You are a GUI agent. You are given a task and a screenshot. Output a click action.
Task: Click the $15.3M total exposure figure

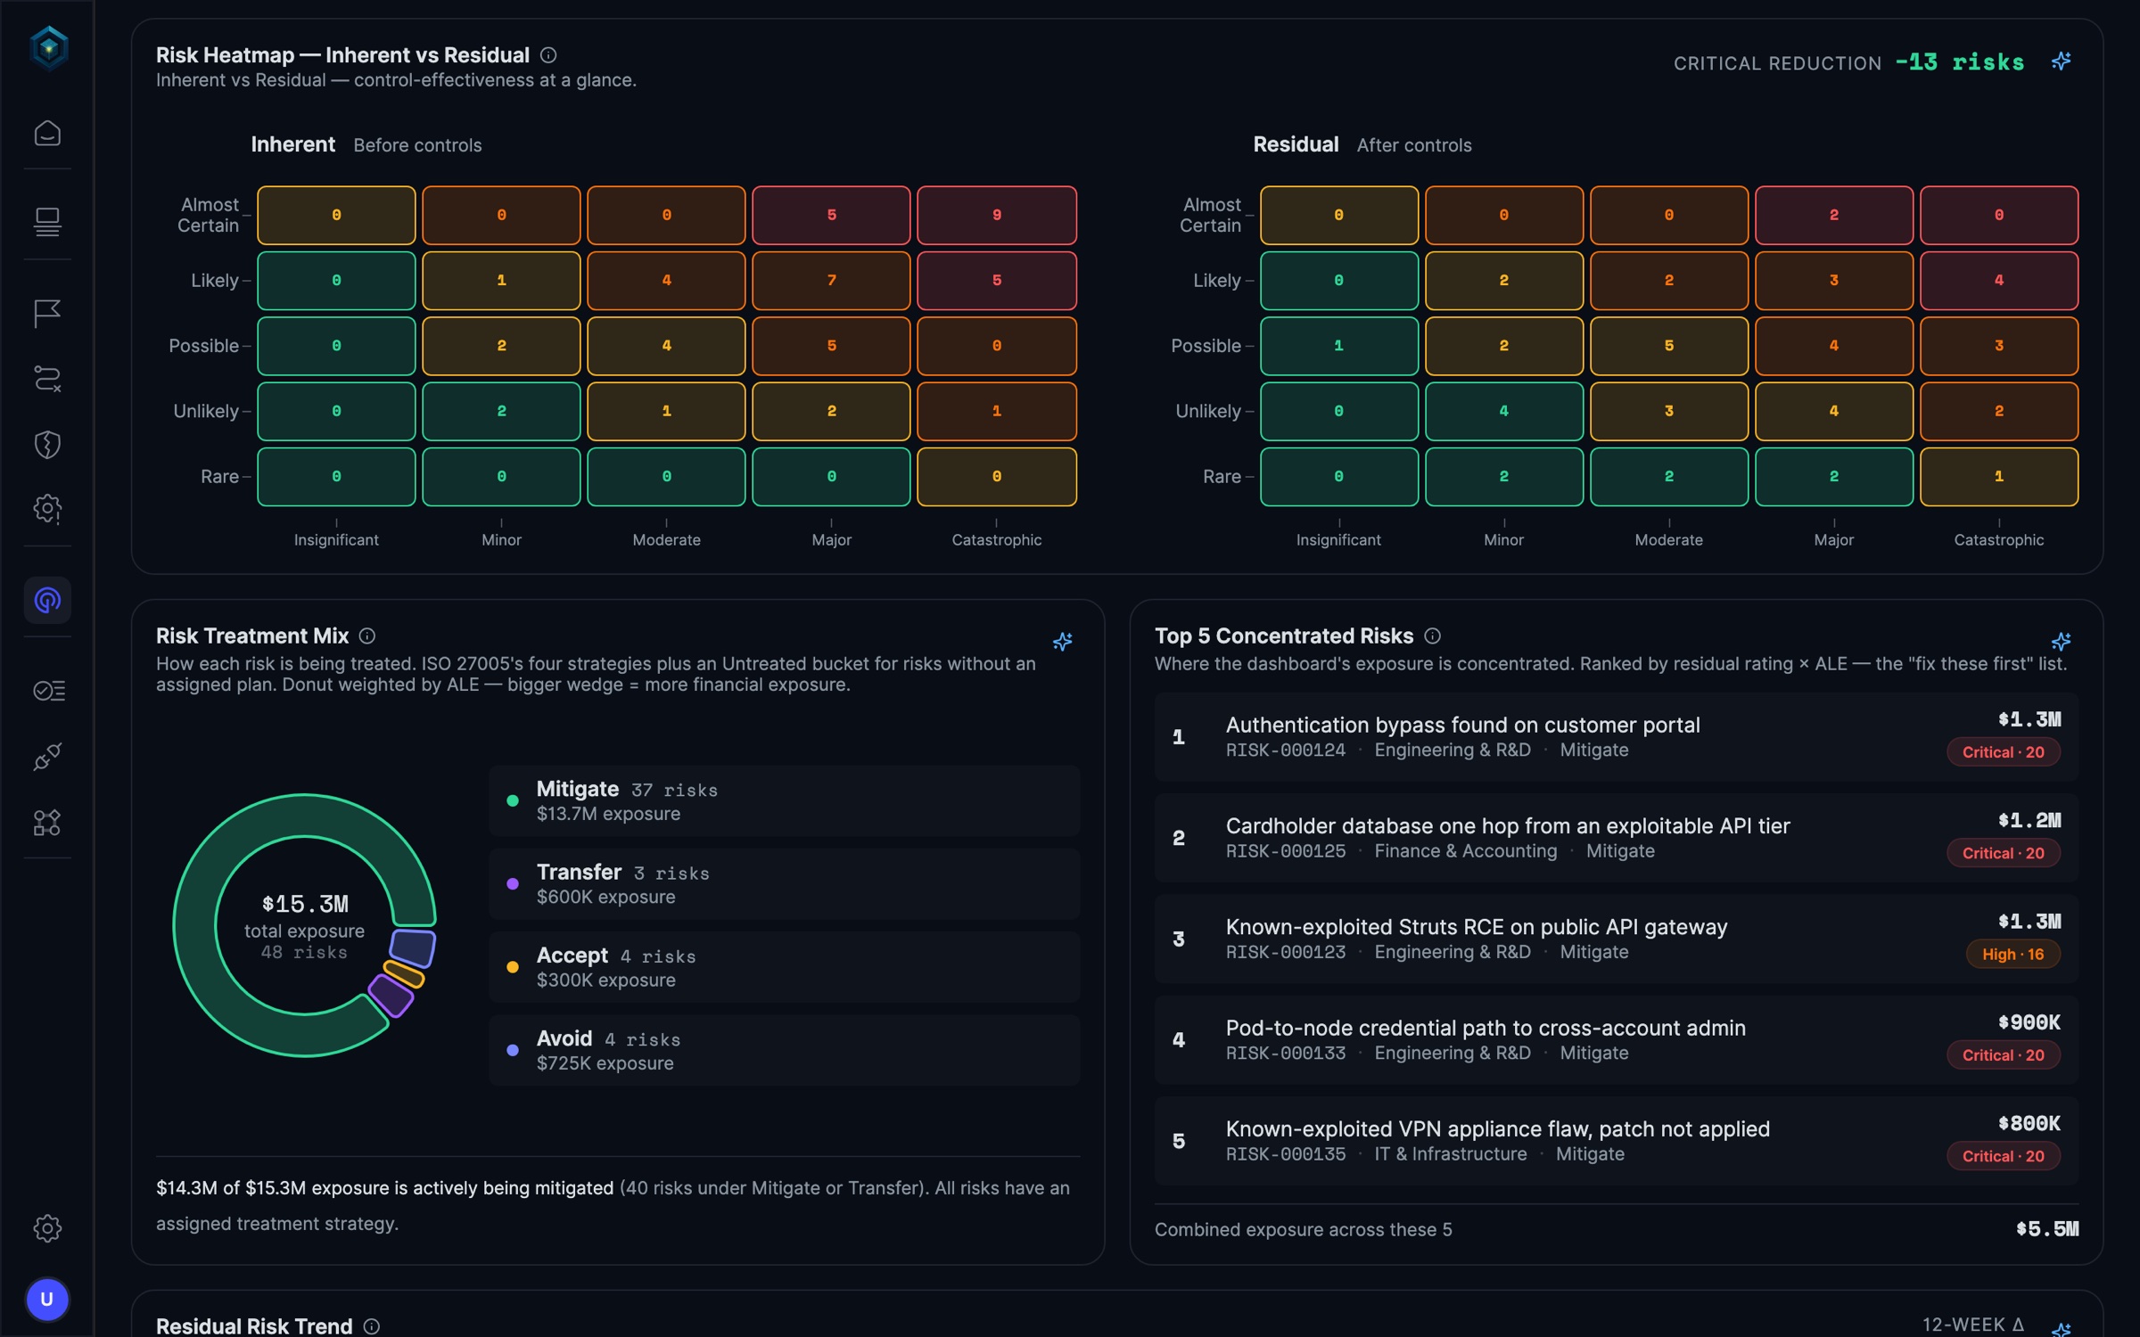tap(305, 904)
